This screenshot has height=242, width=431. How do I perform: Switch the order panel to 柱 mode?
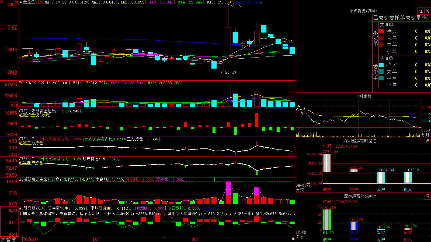421,11
